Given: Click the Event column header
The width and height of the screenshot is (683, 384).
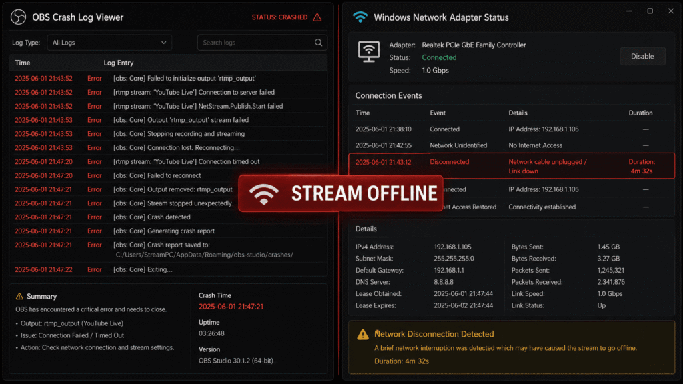Looking at the screenshot, I should (438, 113).
